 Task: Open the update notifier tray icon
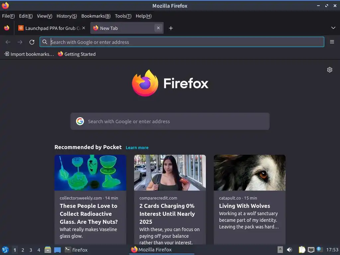[320, 250]
